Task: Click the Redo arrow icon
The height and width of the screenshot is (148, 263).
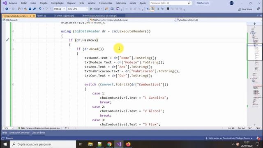Action: (x=47, y=9)
